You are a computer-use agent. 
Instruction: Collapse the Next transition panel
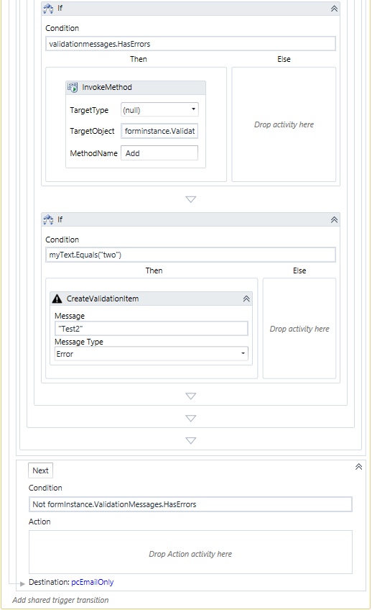359,466
